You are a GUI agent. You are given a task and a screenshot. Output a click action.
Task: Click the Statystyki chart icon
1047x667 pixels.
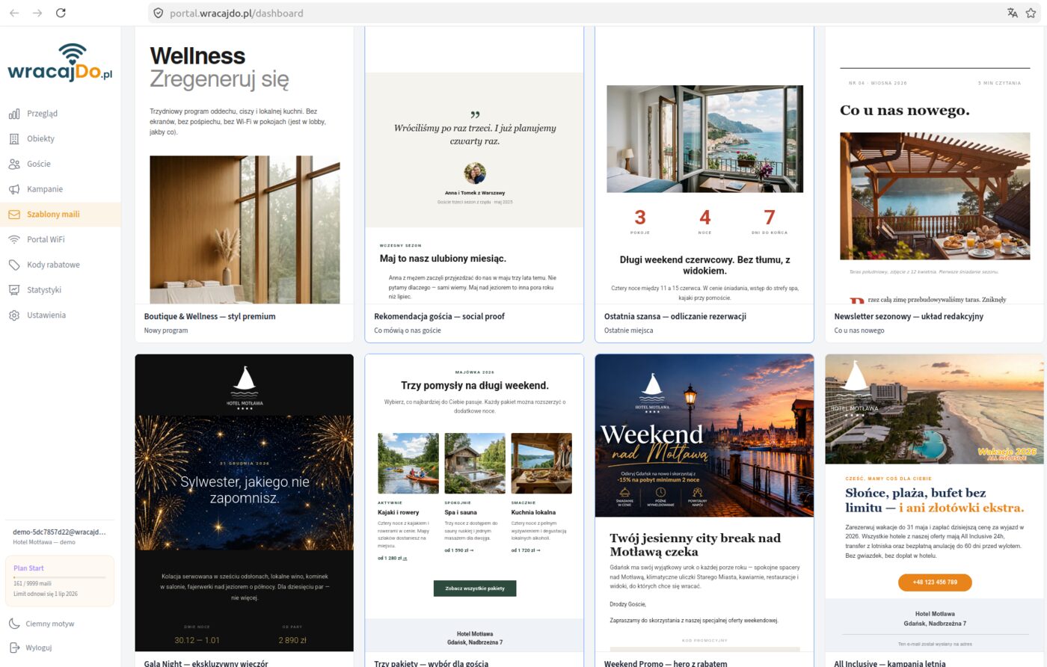(x=14, y=290)
